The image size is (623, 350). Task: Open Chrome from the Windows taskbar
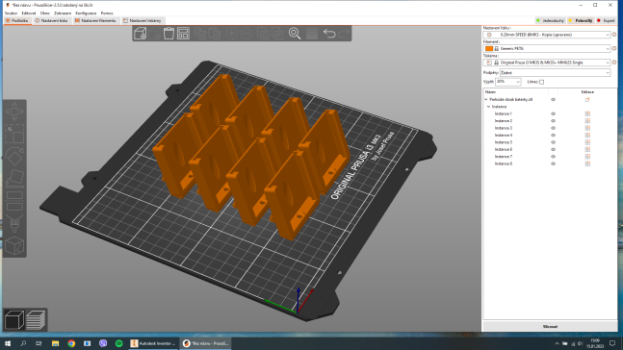[71, 343]
